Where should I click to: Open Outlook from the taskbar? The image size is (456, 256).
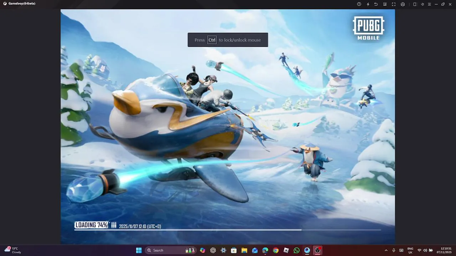click(255, 250)
